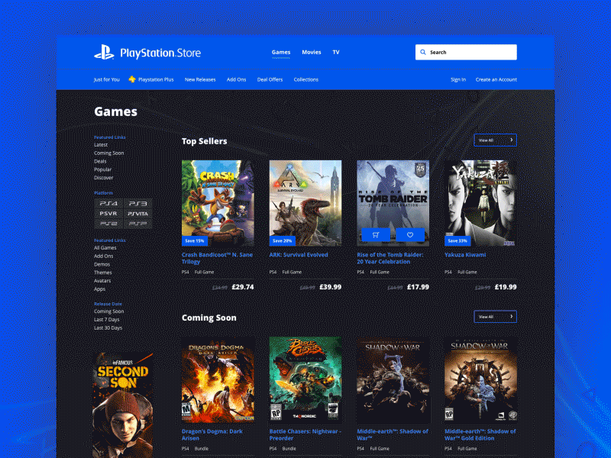Add Tomb Raider to cart icon
The height and width of the screenshot is (458, 611).
[376, 235]
